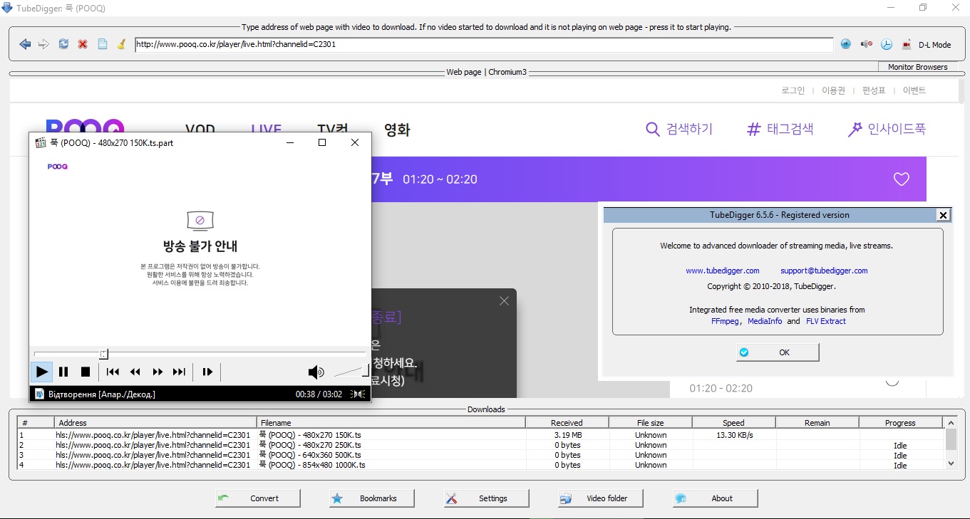Click the 태그검색 hashtag link
The image size is (970, 519).
(x=780, y=129)
